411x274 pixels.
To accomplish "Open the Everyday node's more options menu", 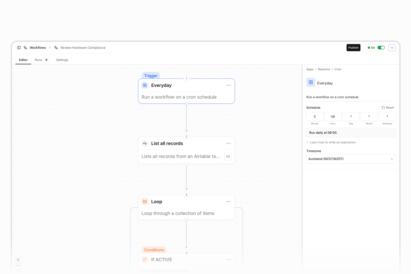I will pos(228,85).
